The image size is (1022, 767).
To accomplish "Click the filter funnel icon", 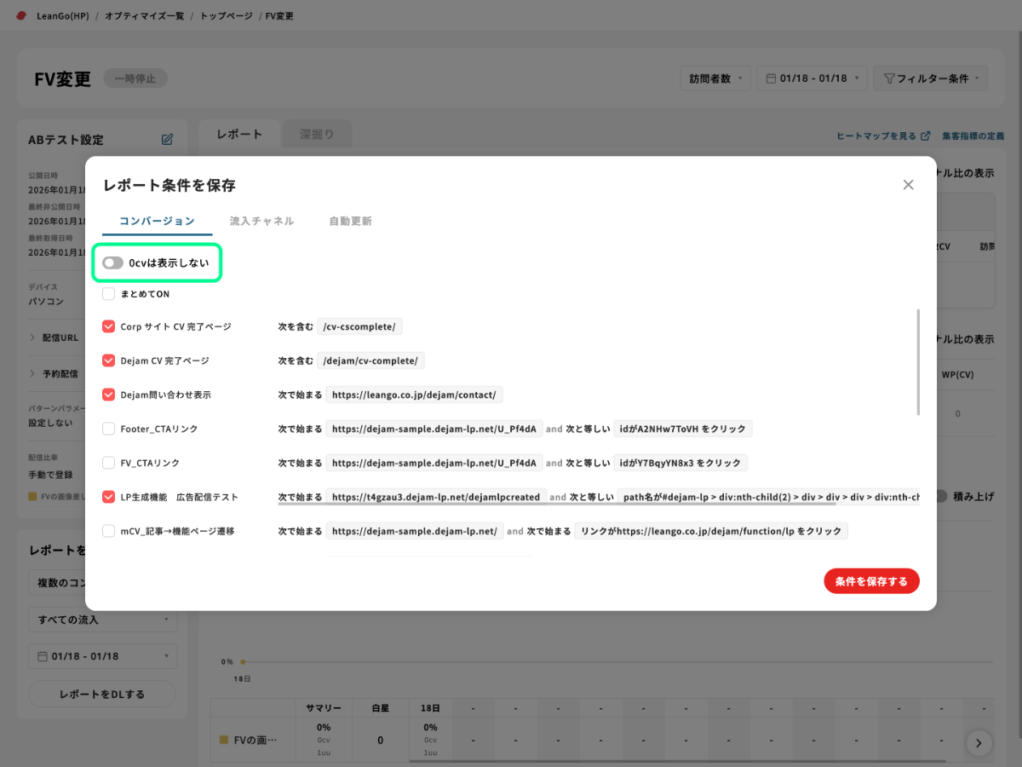I will click(889, 78).
